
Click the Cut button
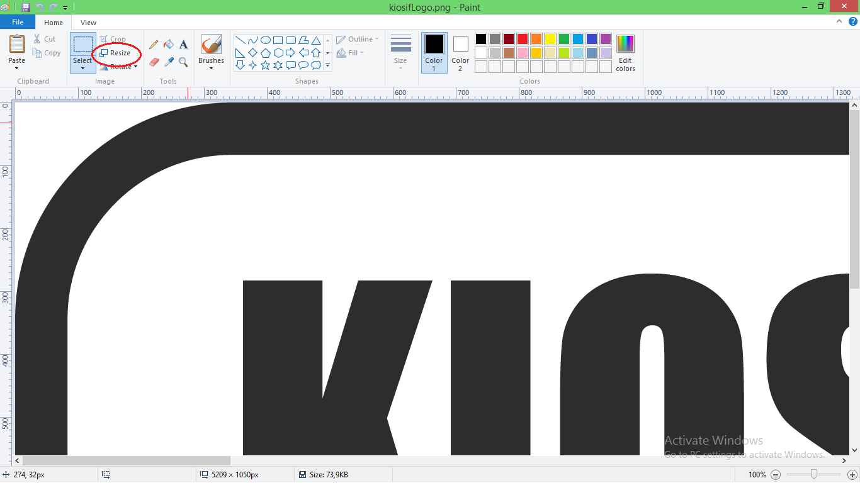[45, 39]
